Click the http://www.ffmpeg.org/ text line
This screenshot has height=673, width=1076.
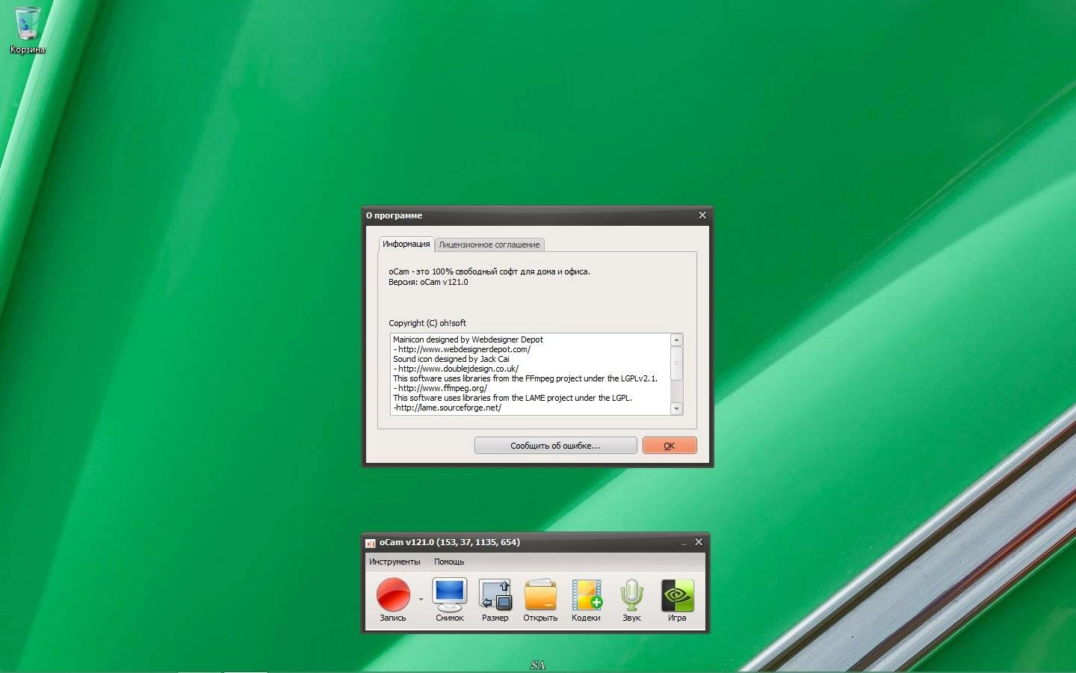coord(440,388)
